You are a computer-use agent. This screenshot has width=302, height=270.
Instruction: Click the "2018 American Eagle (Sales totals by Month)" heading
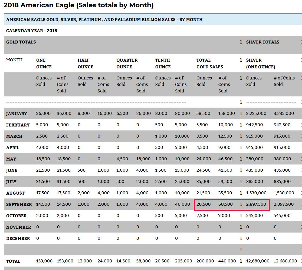pos(78,5)
